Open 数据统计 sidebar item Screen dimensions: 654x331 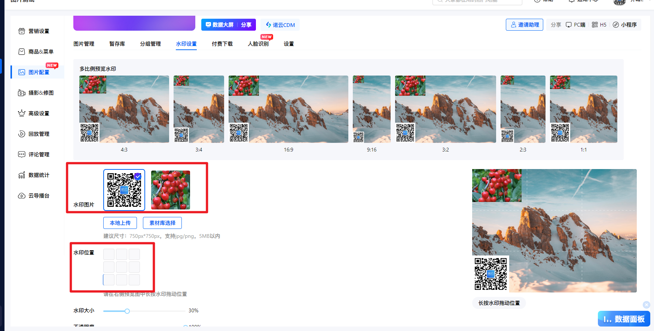[34, 175]
